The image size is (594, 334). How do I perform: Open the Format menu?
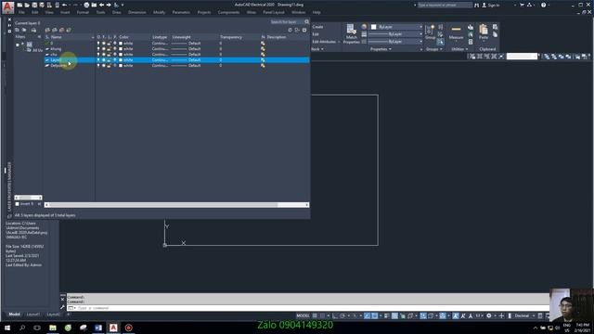pos(83,12)
